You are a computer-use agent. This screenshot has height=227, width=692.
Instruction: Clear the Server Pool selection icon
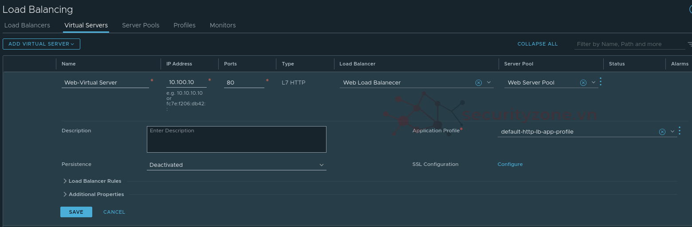[583, 83]
